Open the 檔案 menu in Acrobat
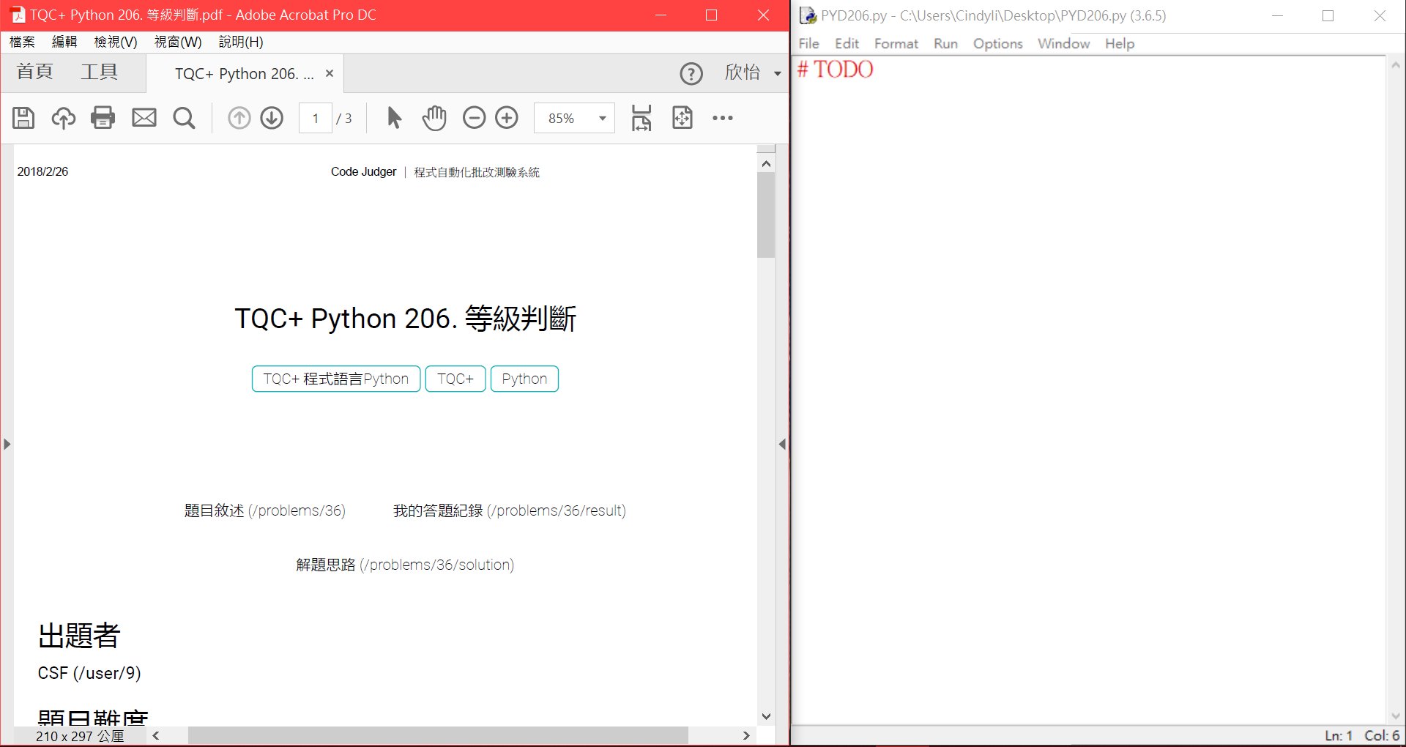This screenshot has height=747, width=1406. [22, 42]
